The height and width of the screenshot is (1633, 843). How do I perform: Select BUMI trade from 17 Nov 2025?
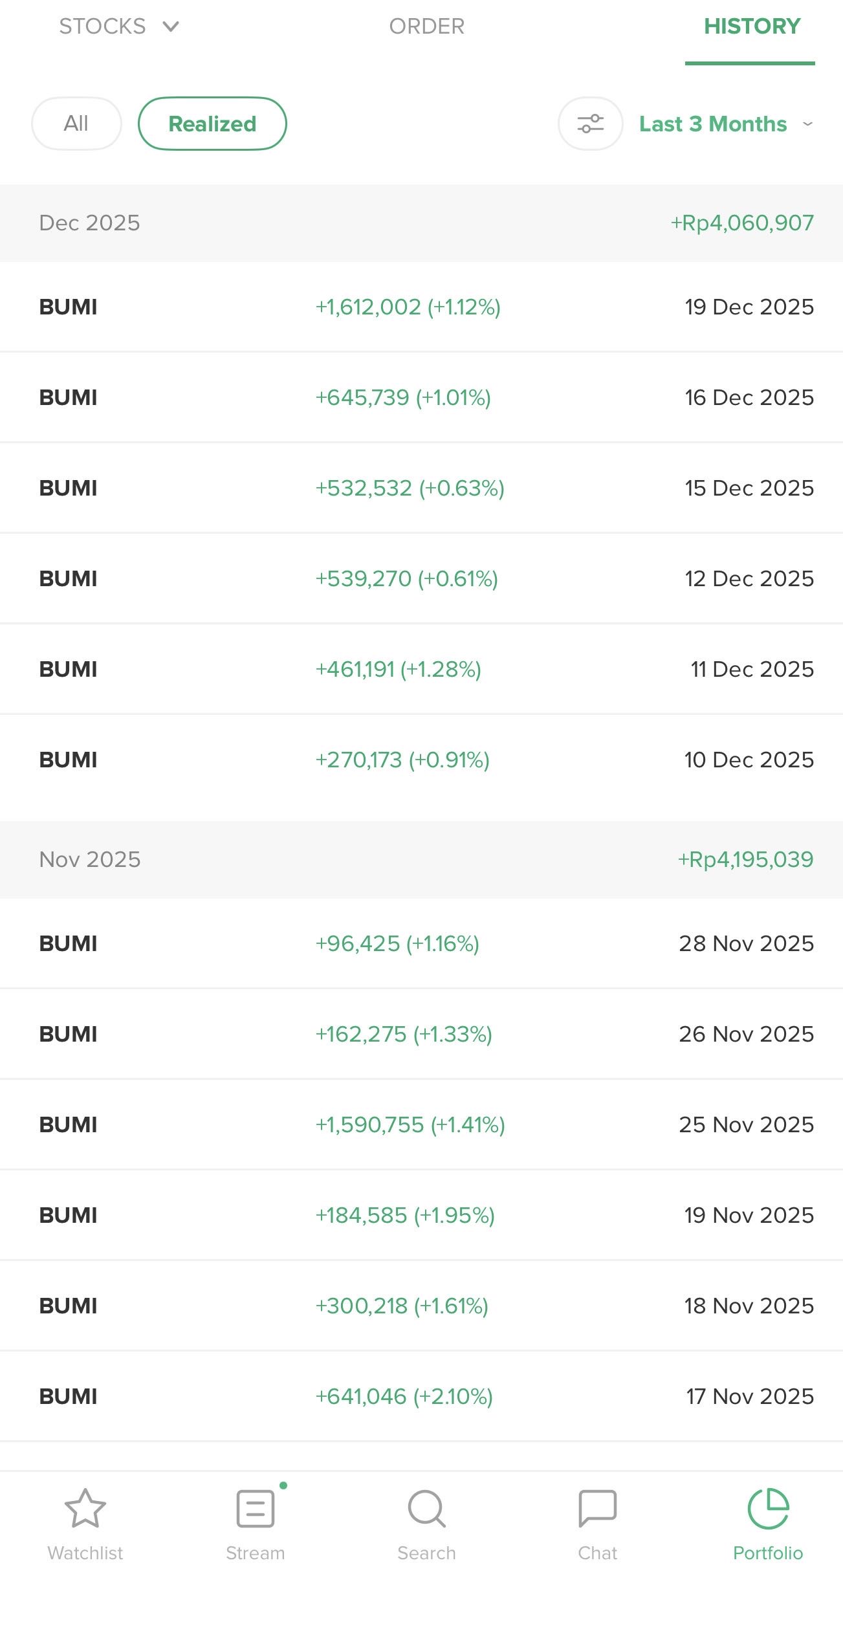tap(421, 1396)
